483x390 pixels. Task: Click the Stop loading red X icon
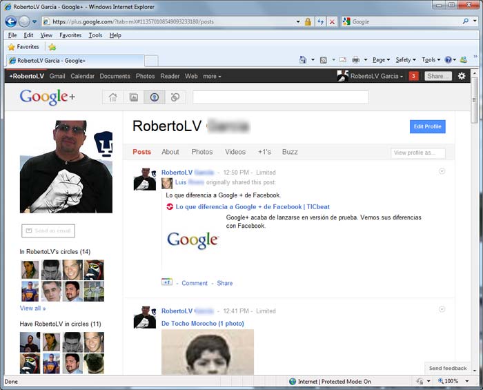point(332,21)
